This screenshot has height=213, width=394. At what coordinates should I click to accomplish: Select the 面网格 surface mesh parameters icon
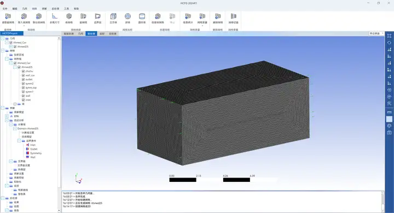click(x=83, y=16)
